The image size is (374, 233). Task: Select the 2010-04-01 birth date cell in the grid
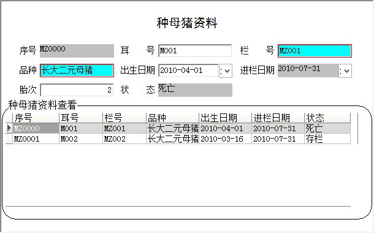[x=225, y=128]
